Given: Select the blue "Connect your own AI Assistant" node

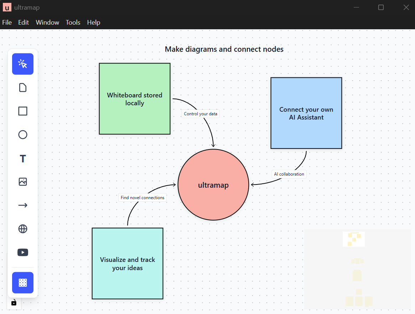Looking at the screenshot, I should click(306, 128).
